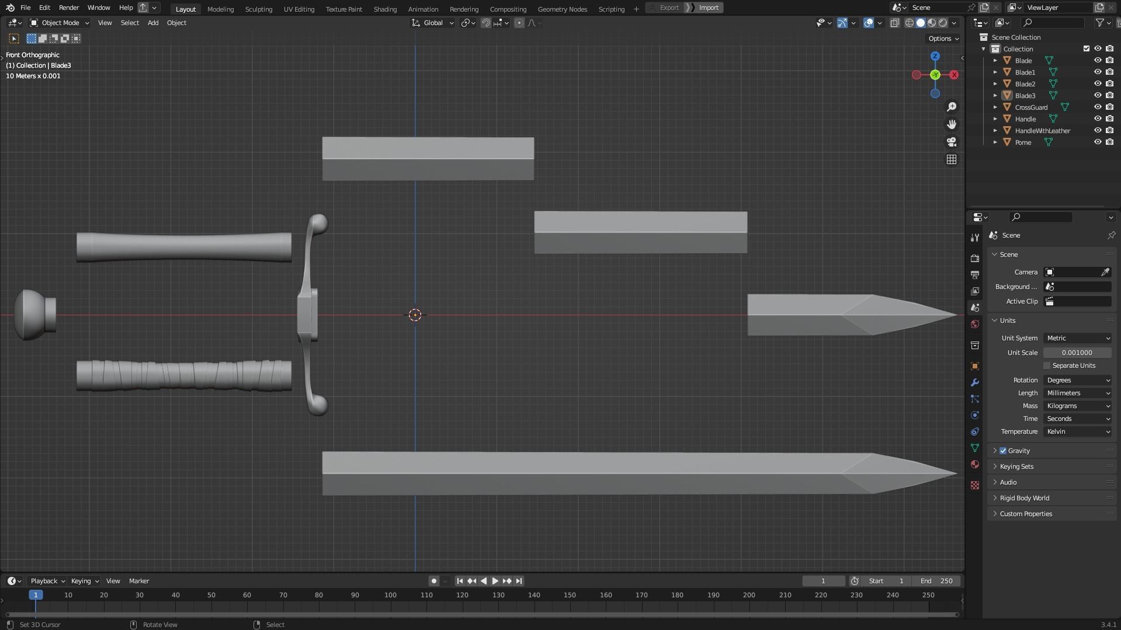Click the eyedropper beside Camera field
1121x630 pixels.
1105,272
